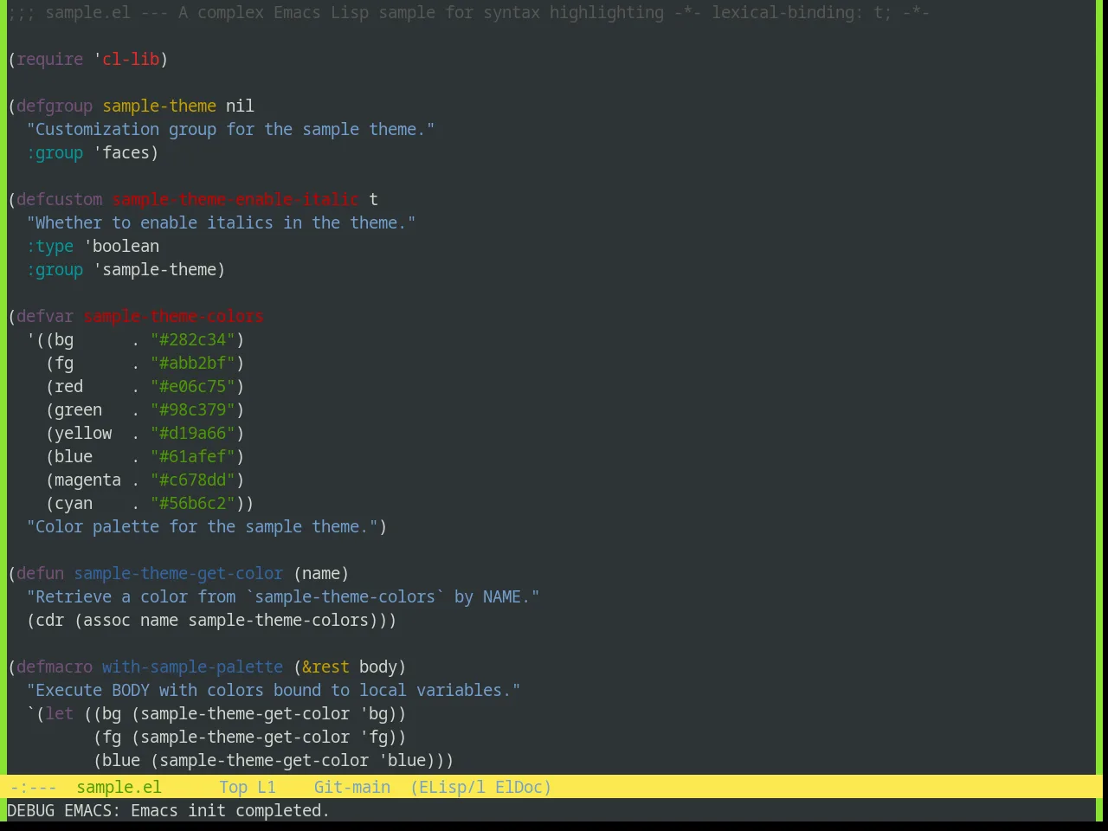Click the 'require' keyword
The width and height of the screenshot is (1108, 831).
click(x=50, y=59)
